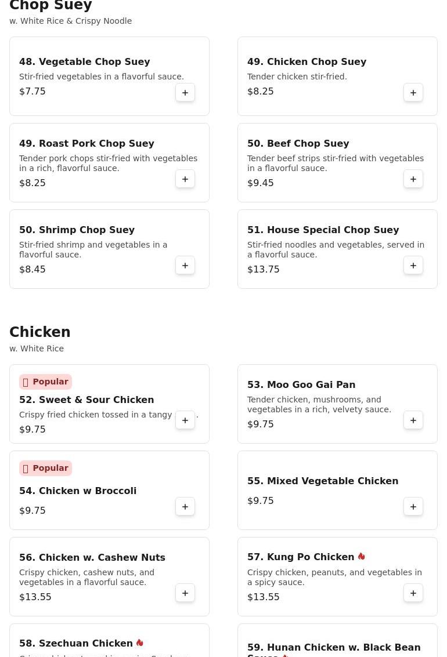Add Chicken w Broccoli to order
447x657 pixels.
185,507
